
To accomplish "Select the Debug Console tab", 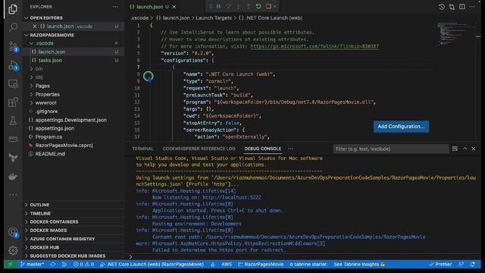I will click(x=263, y=149).
